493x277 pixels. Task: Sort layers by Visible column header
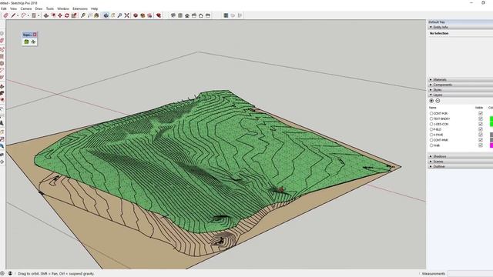pos(479,108)
